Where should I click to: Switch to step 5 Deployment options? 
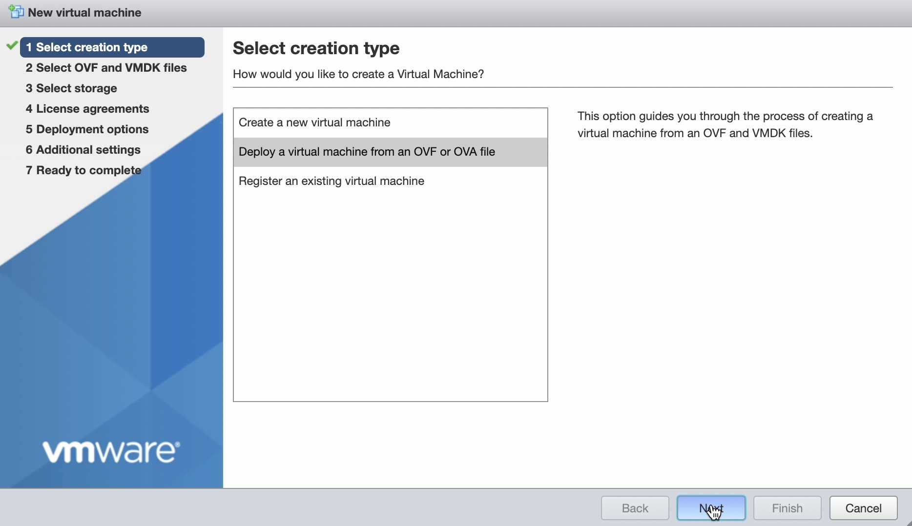coord(87,129)
